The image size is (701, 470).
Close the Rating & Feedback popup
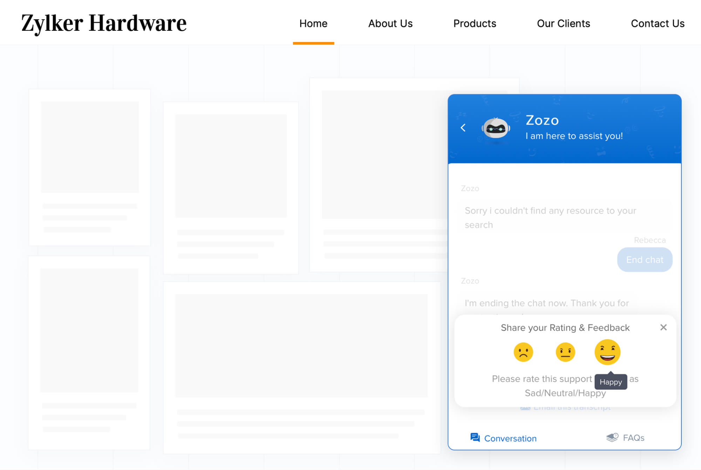coord(663,327)
